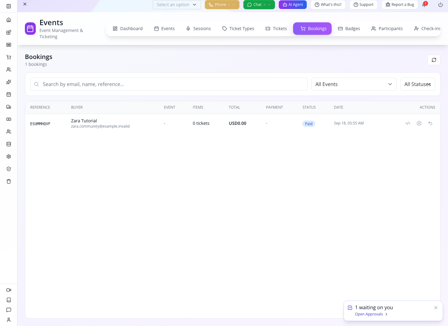Click the Report a Bug button
Image resolution: width=448 pixels, height=326 pixels.
400,5
